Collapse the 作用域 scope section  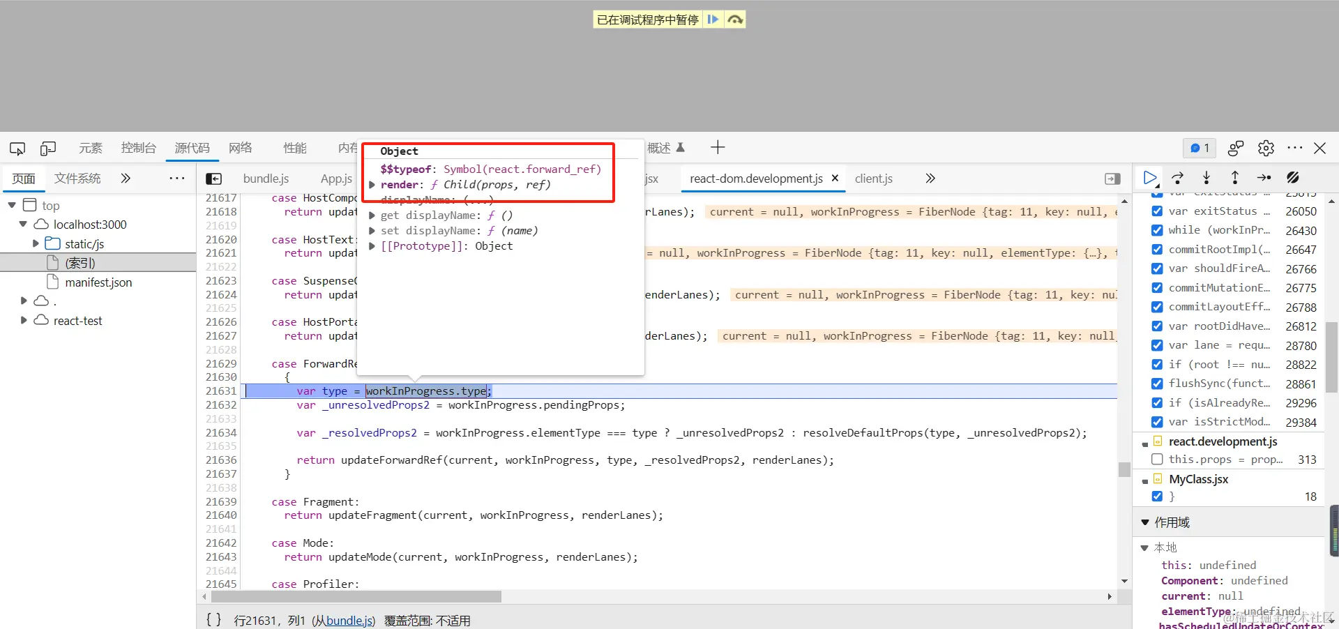pos(1144,522)
